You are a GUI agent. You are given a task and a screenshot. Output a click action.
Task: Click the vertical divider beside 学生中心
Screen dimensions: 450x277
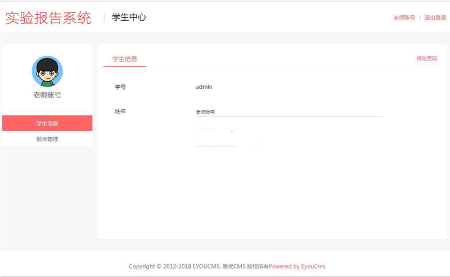click(104, 17)
